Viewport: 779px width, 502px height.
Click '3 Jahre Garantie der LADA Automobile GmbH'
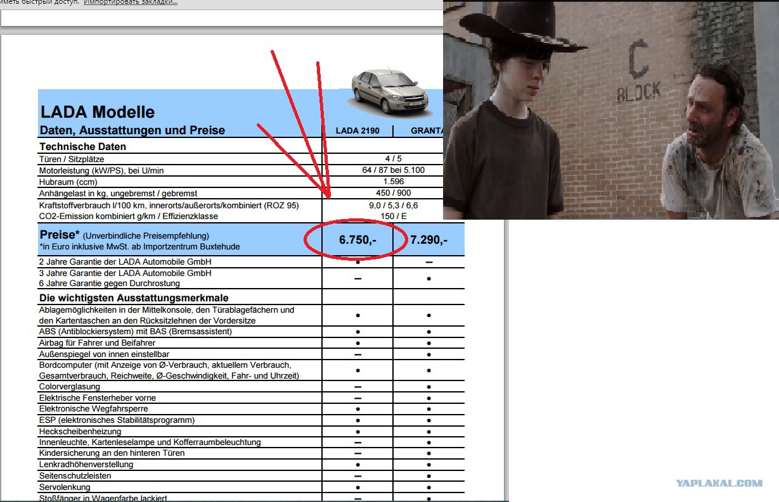coord(125,273)
